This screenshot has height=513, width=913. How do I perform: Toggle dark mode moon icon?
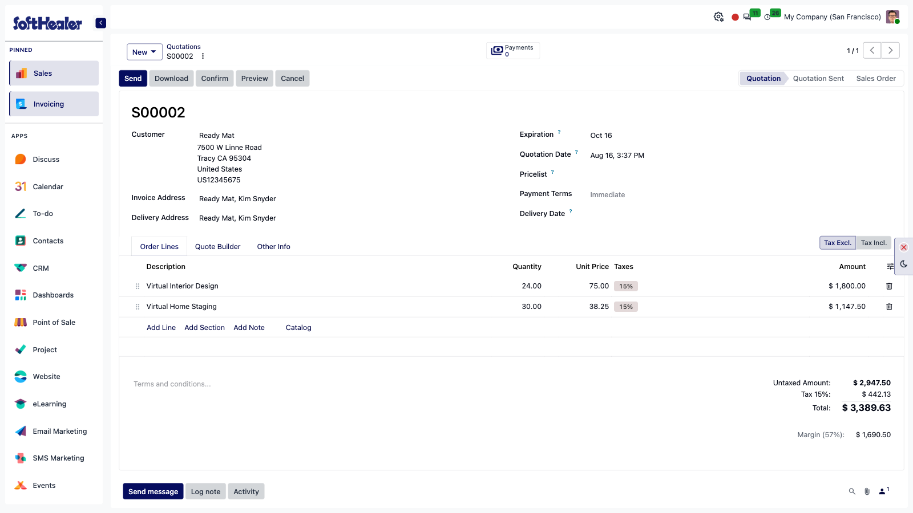[x=904, y=264]
